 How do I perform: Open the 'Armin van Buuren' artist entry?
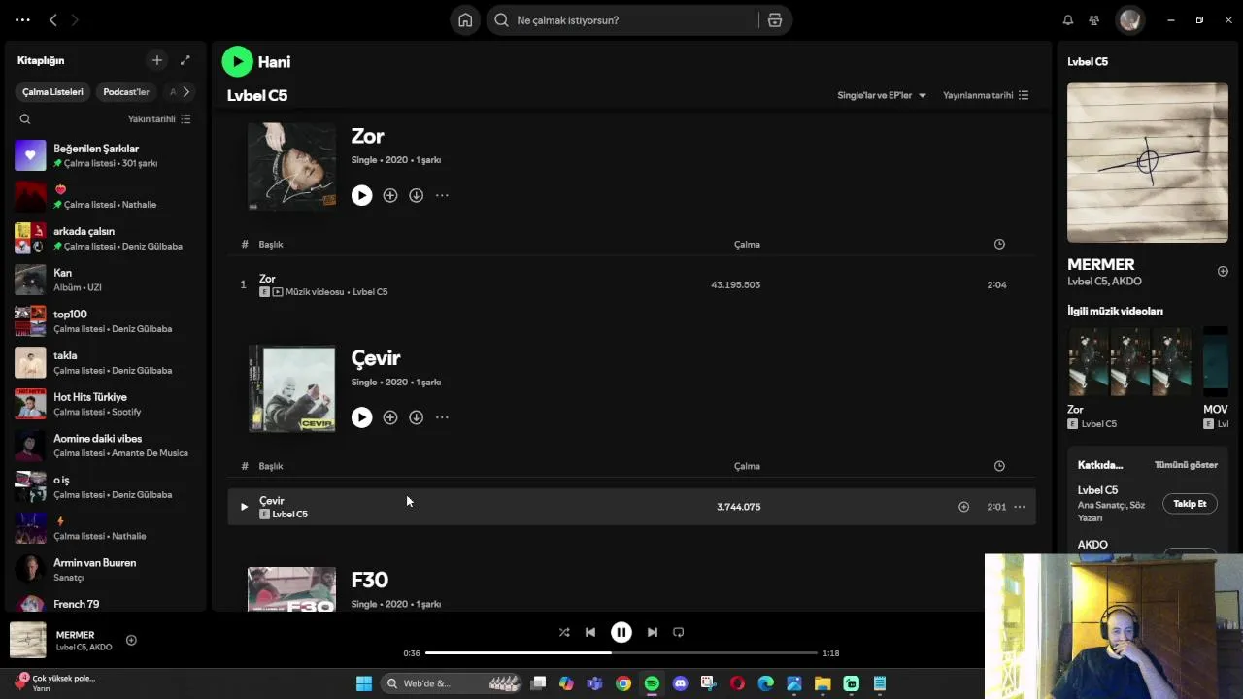pyautogui.click(x=106, y=570)
